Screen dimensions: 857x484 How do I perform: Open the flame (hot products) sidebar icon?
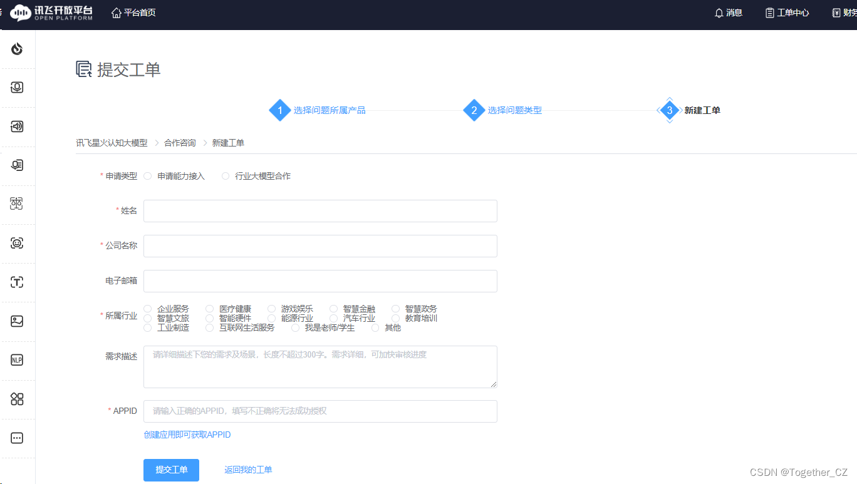point(17,48)
